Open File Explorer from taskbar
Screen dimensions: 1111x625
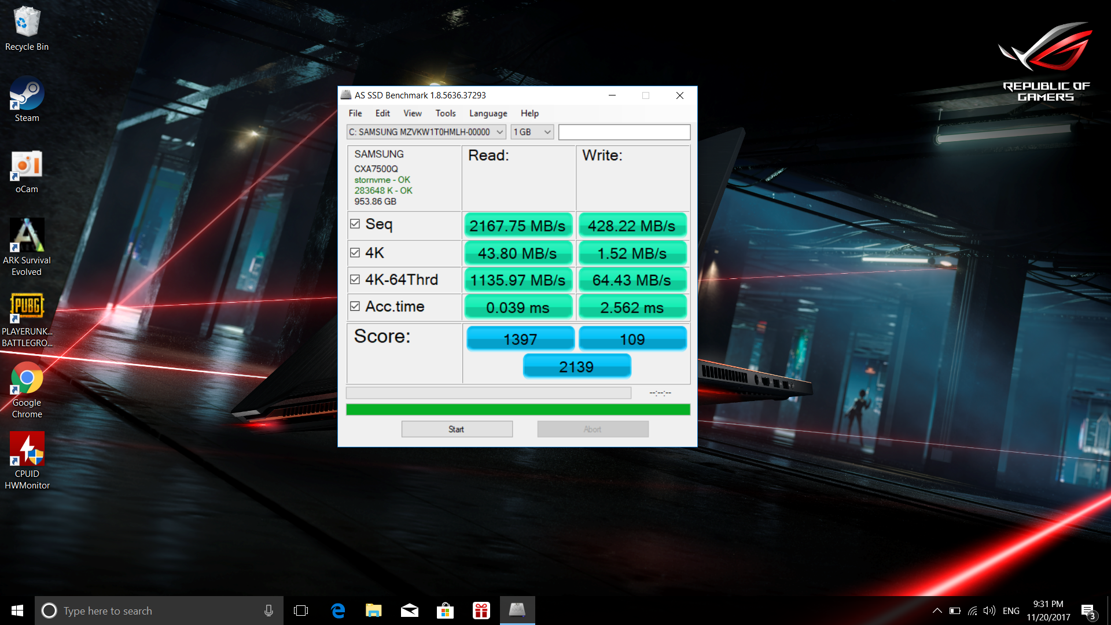pos(374,611)
